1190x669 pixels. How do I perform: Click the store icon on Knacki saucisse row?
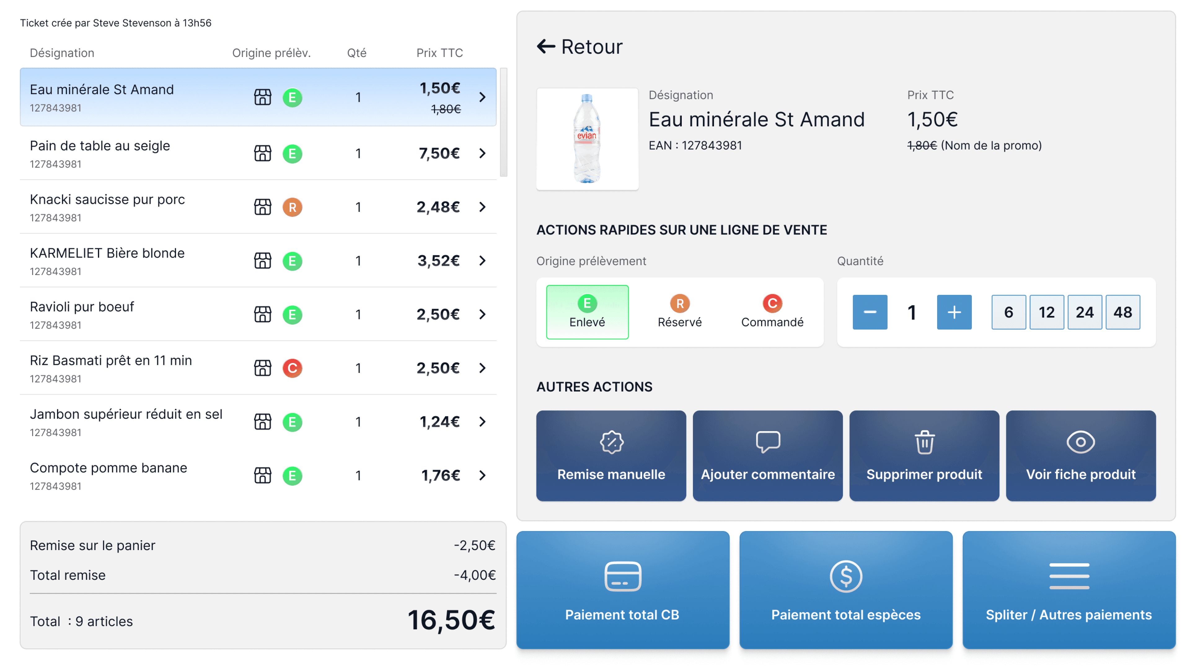pyautogui.click(x=262, y=207)
